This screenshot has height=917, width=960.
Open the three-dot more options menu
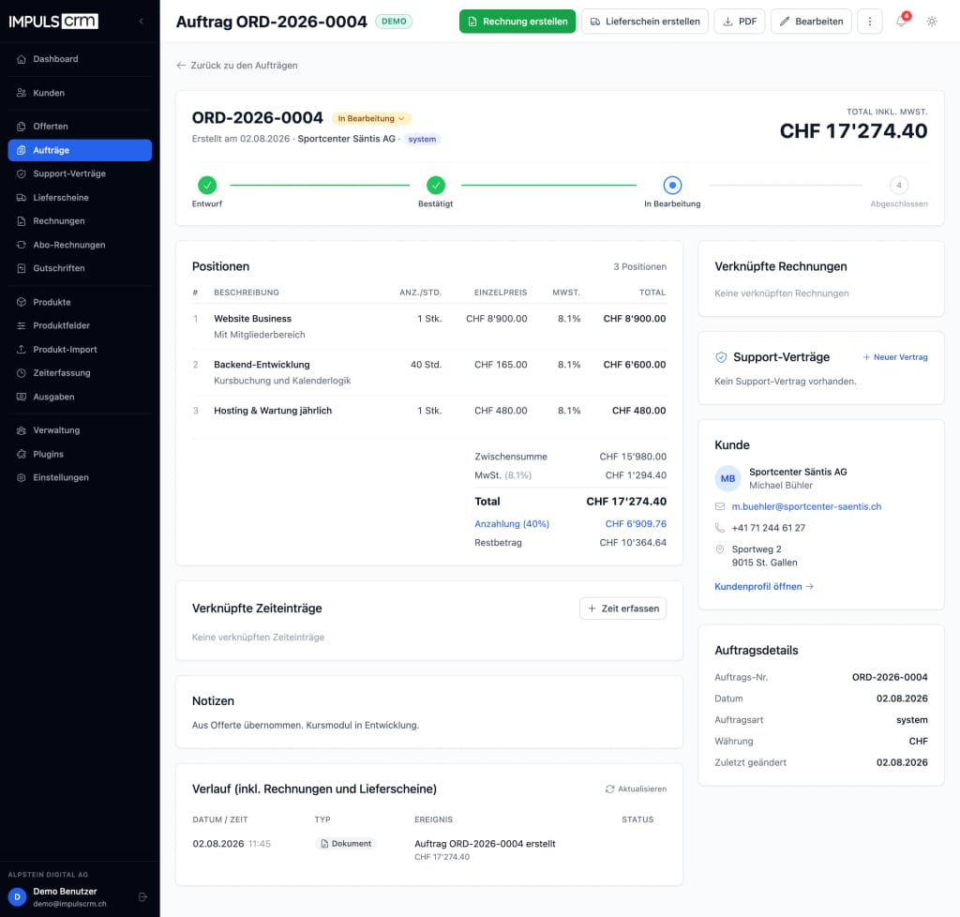tap(869, 22)
